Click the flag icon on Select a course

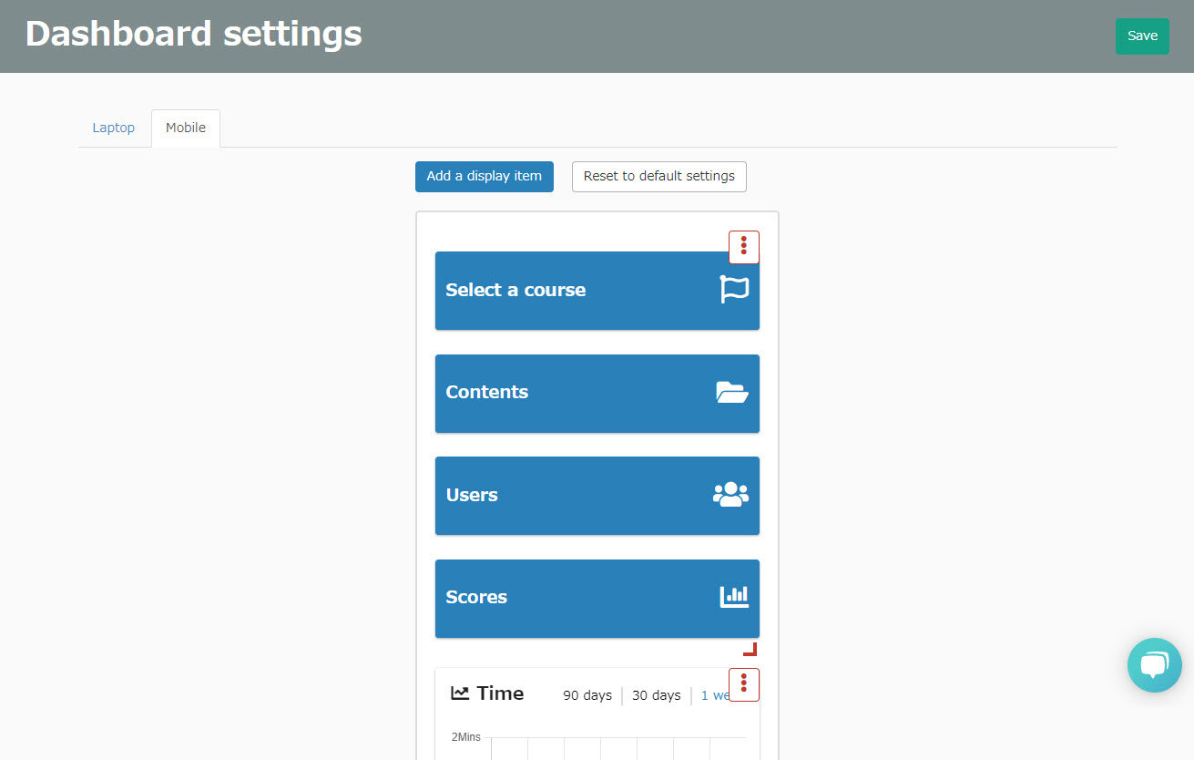coord(734,290)
